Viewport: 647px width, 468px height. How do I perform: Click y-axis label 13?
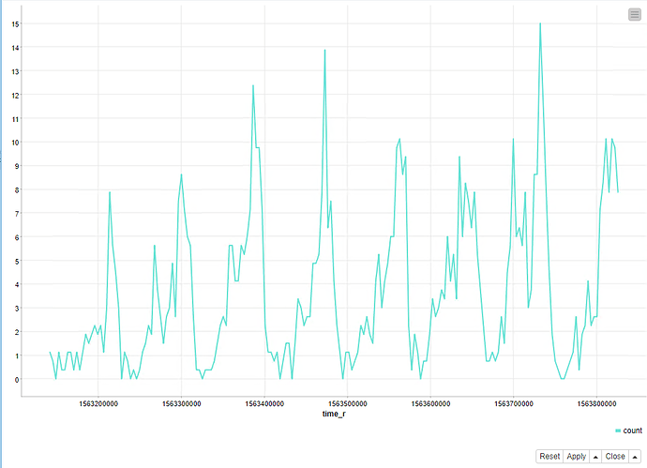pos(15,72)
